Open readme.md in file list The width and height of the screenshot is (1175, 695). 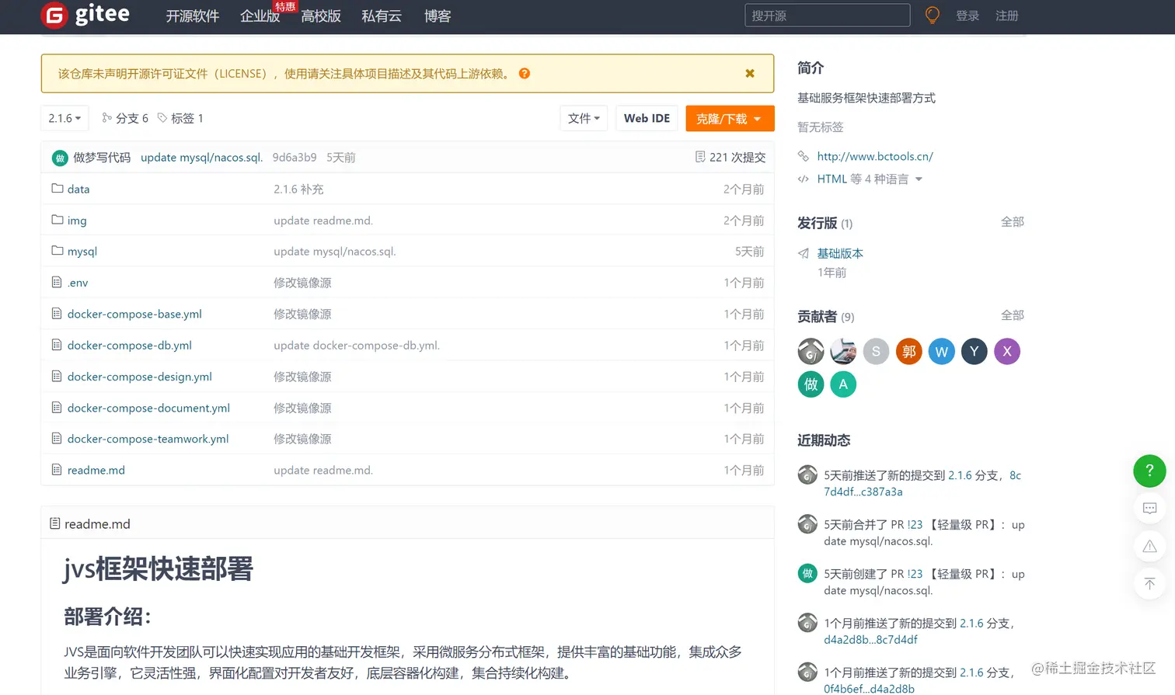pos(96,470)
